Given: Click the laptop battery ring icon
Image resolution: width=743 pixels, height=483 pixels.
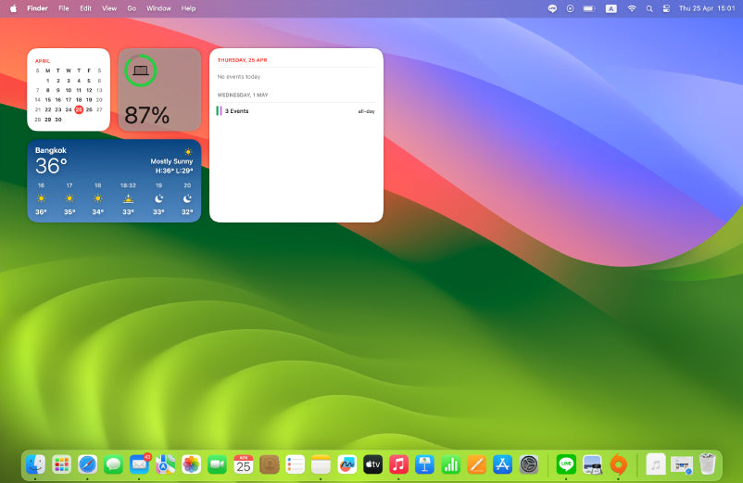Looking at the screenshot, I should [141, 70].
